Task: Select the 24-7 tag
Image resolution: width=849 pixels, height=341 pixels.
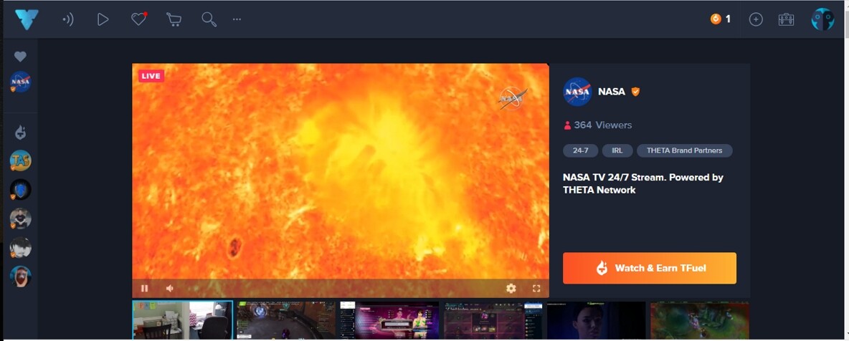Action: (580, 150)
